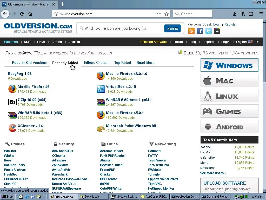Screen dimensions: 266x200
Task: Open the Windows Task taskbar button
Action: pos(124,197)
